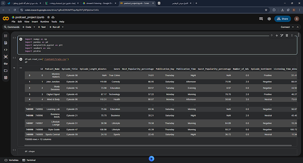Open the Help menu
The width and height of the screenshot is (303, 163).
[x=62, y=22]
